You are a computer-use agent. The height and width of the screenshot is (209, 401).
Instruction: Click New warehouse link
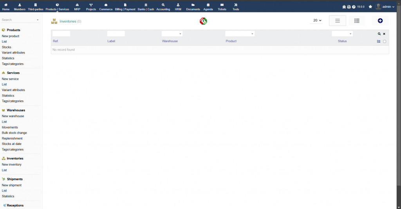(x=13, y=116)
